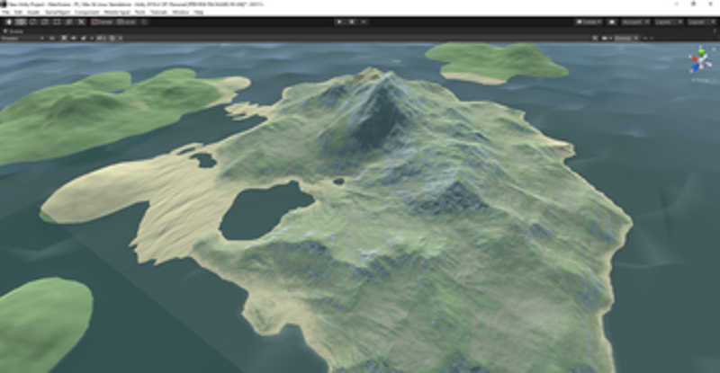Image resolution: width=720 pixels, height=373 pixels.
Task: Open the Window menu
Action: click(180, 13)
